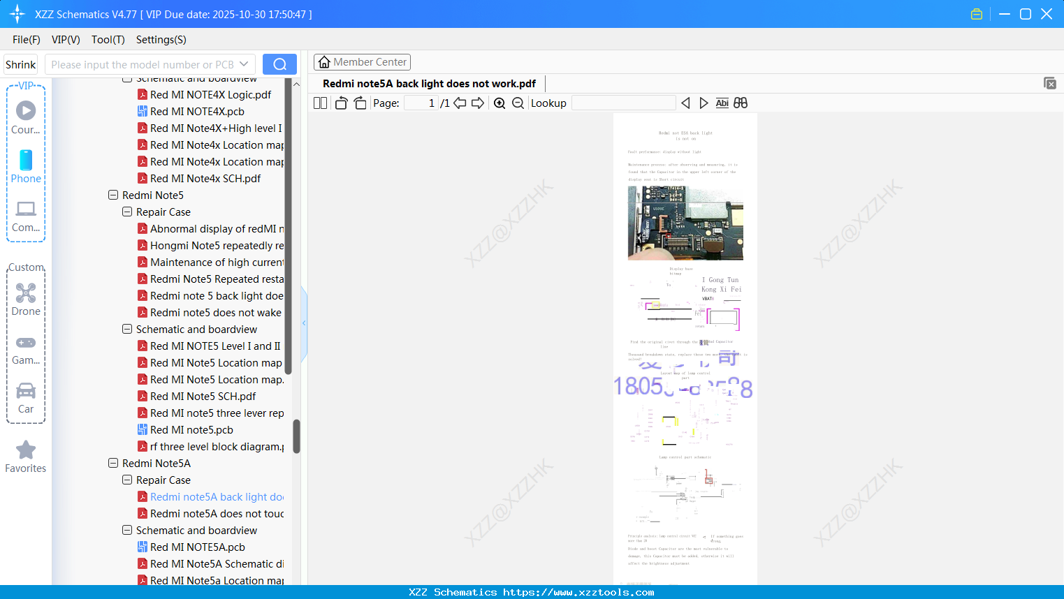Open Abnormal display of redMI file
Screen dimensions: 1064x599
210,229
